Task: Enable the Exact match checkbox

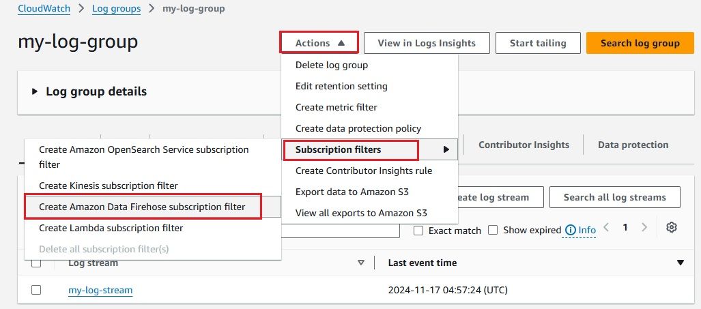Action: (418, 231)
